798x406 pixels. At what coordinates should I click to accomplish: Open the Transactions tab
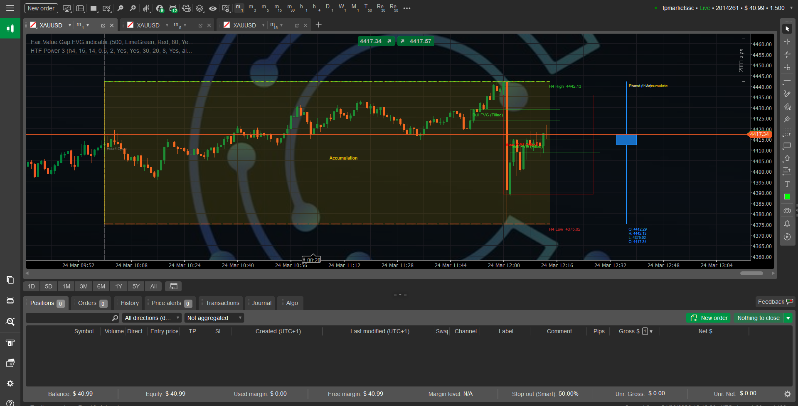click(222, 303)
